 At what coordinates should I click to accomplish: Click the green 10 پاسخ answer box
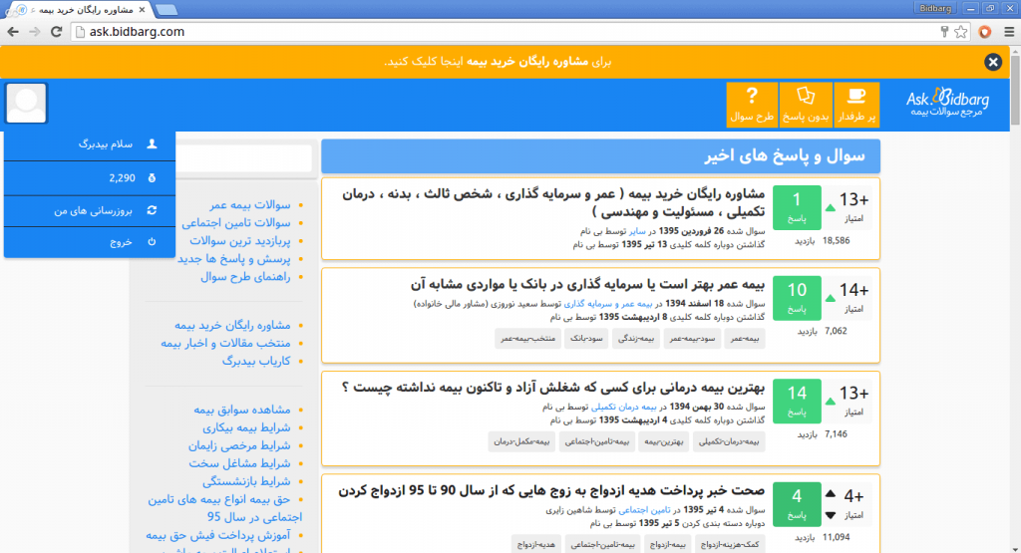(797, 298)
